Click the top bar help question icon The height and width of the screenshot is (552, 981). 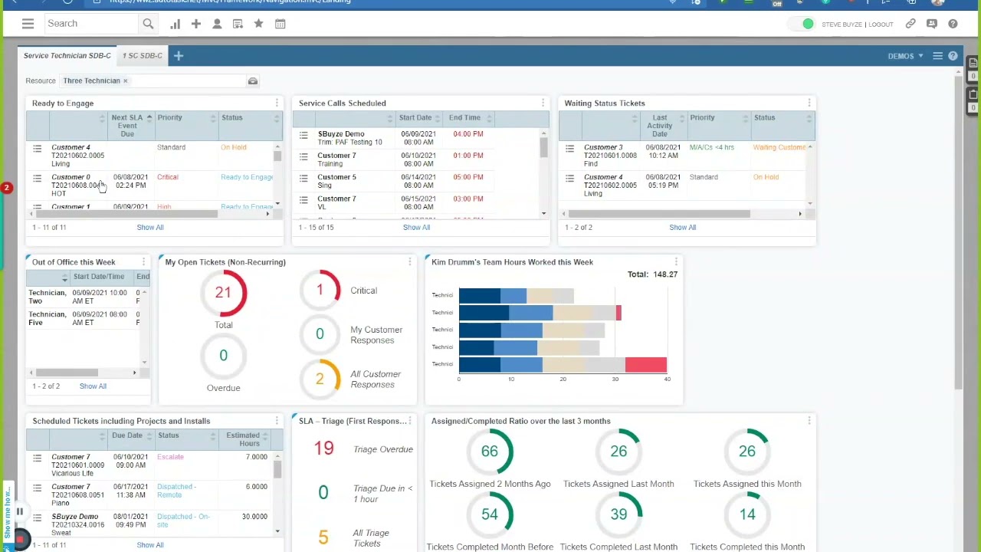point(953,24)
